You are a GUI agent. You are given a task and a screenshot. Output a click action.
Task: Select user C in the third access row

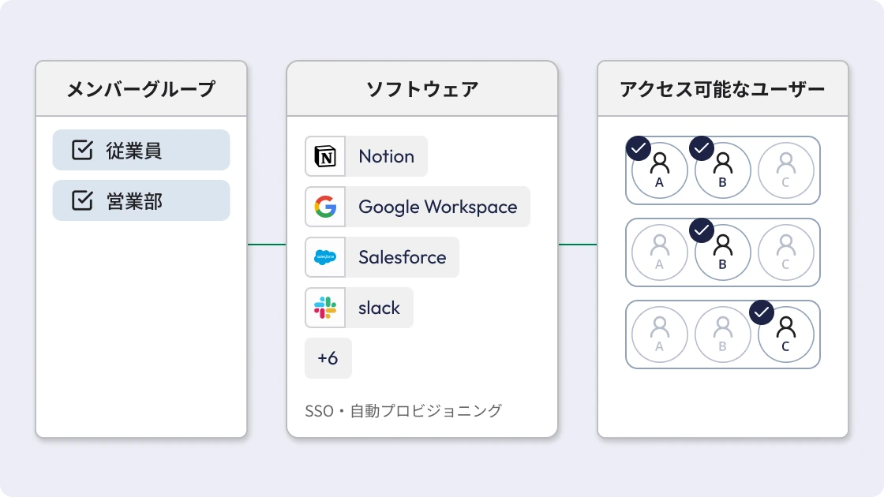tap(786, 334)
